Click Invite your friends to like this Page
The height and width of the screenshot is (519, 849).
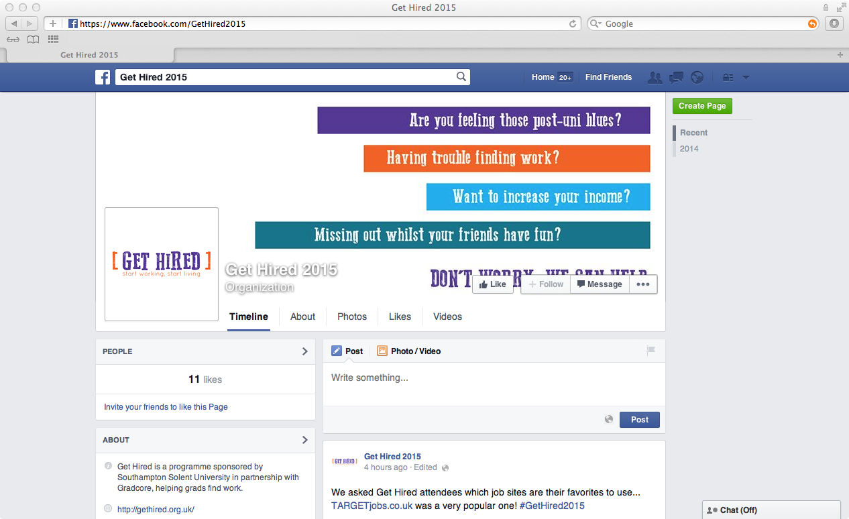166,406
